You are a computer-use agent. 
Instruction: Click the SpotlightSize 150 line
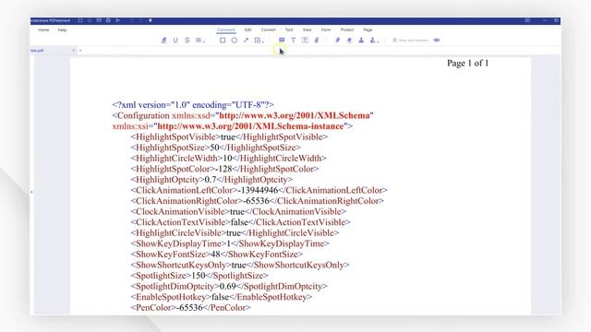(x=199, y=276)
